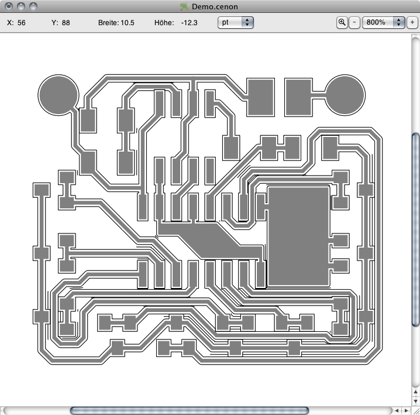Open the pt measurement unit dropdown
This screenshot has width=420, height=415.
[235, 22]
